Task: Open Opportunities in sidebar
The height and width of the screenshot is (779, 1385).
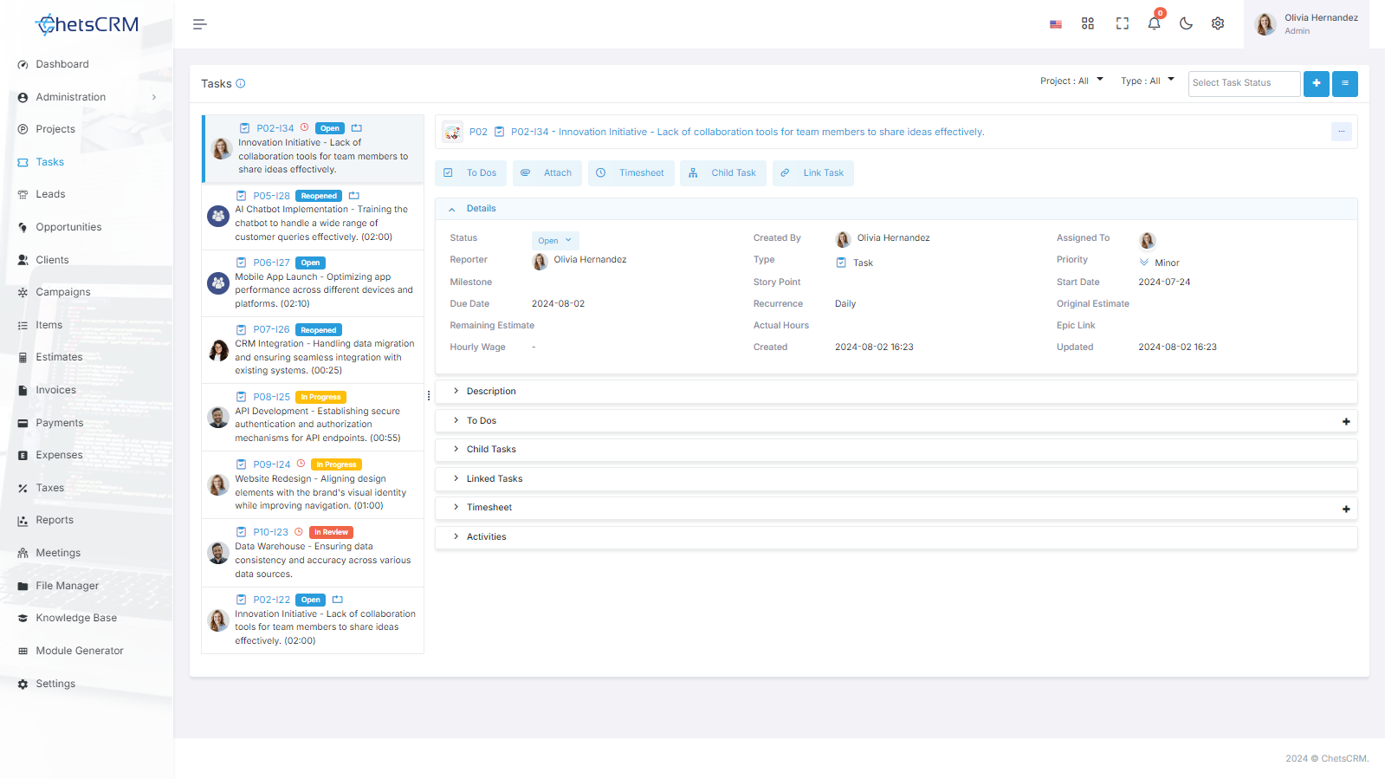Action: tap(68, 227)
